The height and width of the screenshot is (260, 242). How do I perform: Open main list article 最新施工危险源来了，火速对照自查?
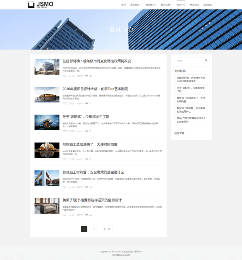click(x=90, y=144)
